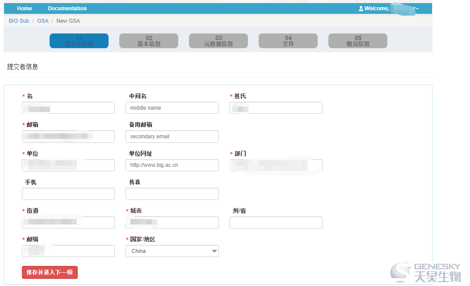Screen dimensions: 470x286
Task: Click the 中间名 middle name field
Action: tap(172, 108)
